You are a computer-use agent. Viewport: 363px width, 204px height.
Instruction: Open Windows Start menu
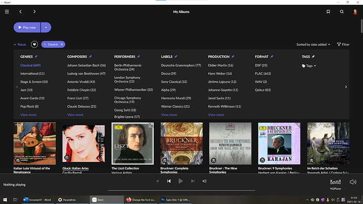[5, 200]
